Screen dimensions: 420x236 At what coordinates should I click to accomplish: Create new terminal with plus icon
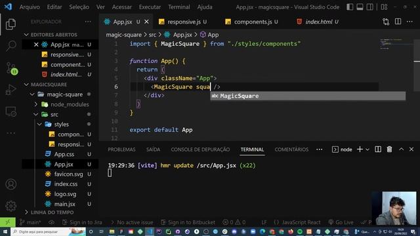pos(360,149)
